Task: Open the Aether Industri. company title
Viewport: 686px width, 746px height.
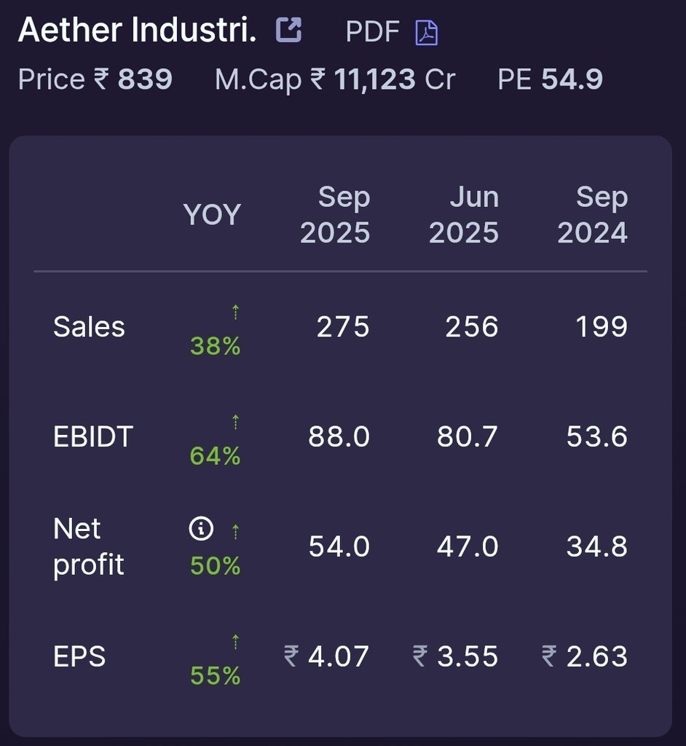Action: click(x=138, y=30)
